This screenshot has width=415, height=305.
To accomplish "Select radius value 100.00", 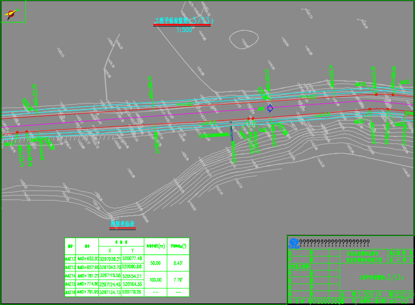I will (156, 280).
